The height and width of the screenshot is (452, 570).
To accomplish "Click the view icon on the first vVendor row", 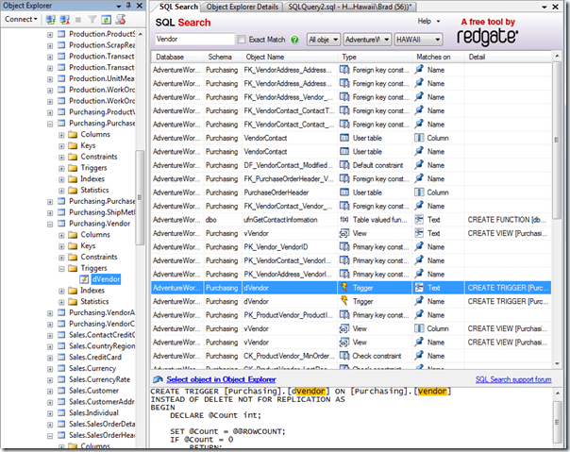I will tap(344, 232).
